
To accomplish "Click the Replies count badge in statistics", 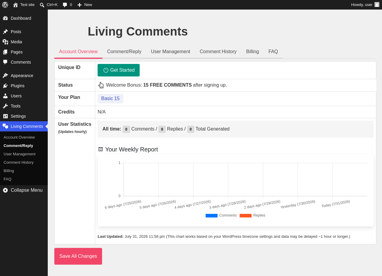I will click(162, 129).
